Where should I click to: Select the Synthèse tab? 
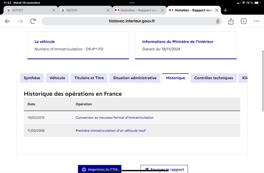tap(32, 78)
